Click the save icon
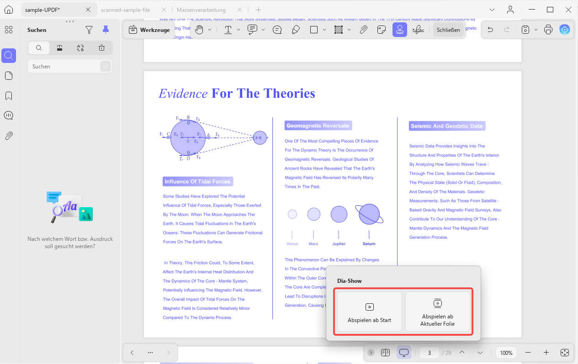 tap(525, 30)
